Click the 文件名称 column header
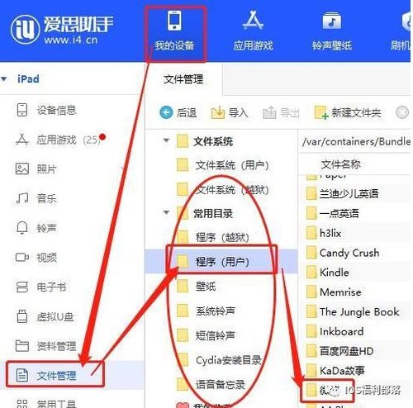This screenshot has height=408, width=413. [x=341, y=164]
